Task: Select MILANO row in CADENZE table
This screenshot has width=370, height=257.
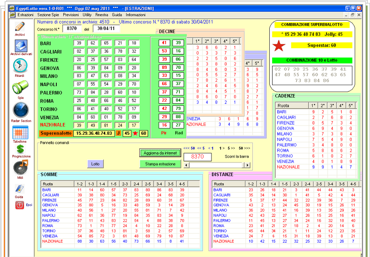Action: pyautogui.click(x=316, y=134)
